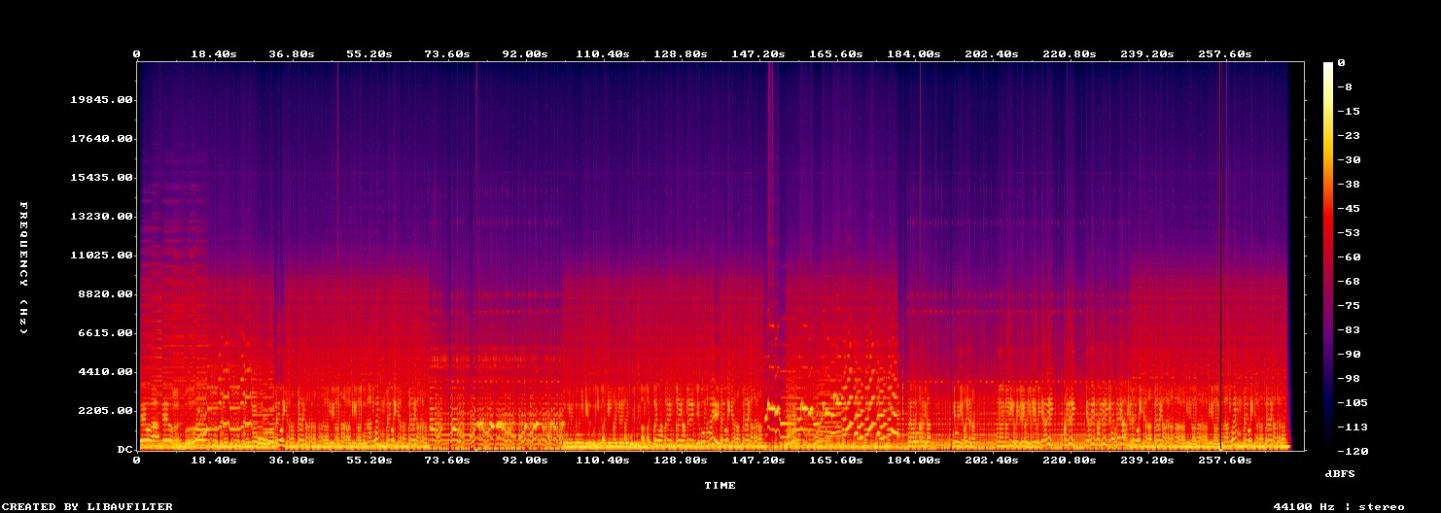
Task: Click the 18.40s label on upper time axis
Action: [x=214, y=53]
